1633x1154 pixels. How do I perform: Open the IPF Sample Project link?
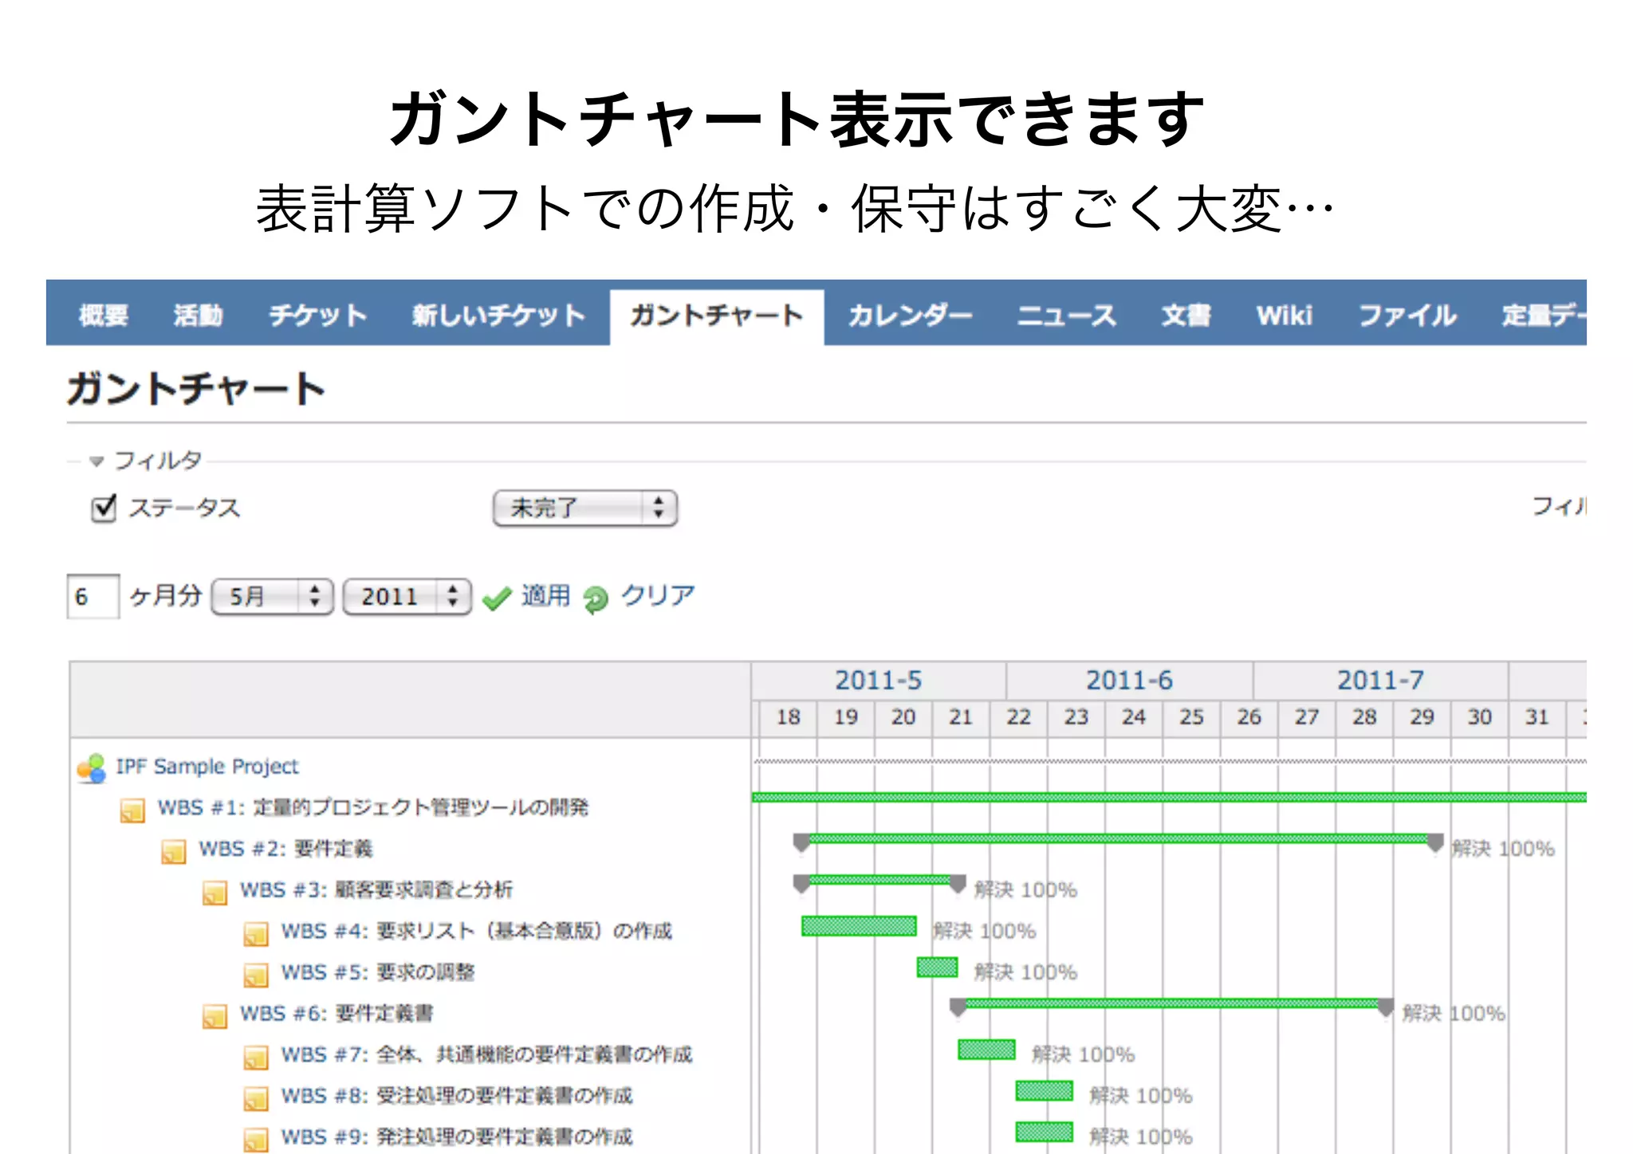[x=207, y=767]
